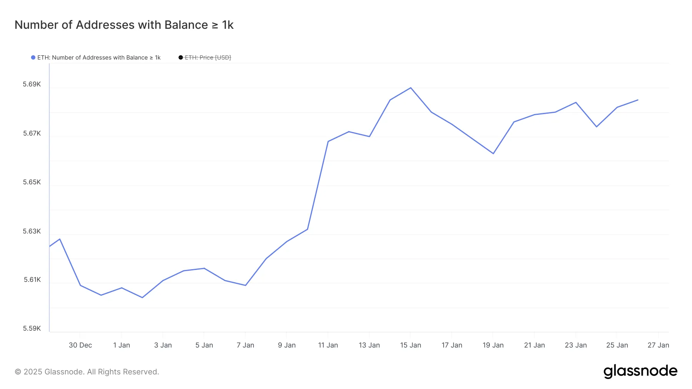The width and height of the screenshot is (692, 389).
Task: Click the 27 Jan x-axis label
Action: point(658,345)
